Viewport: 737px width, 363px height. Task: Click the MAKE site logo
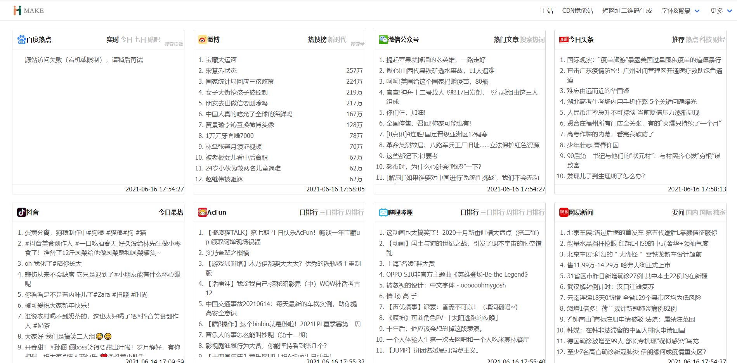pyautogui.click(x=26, y=10)
